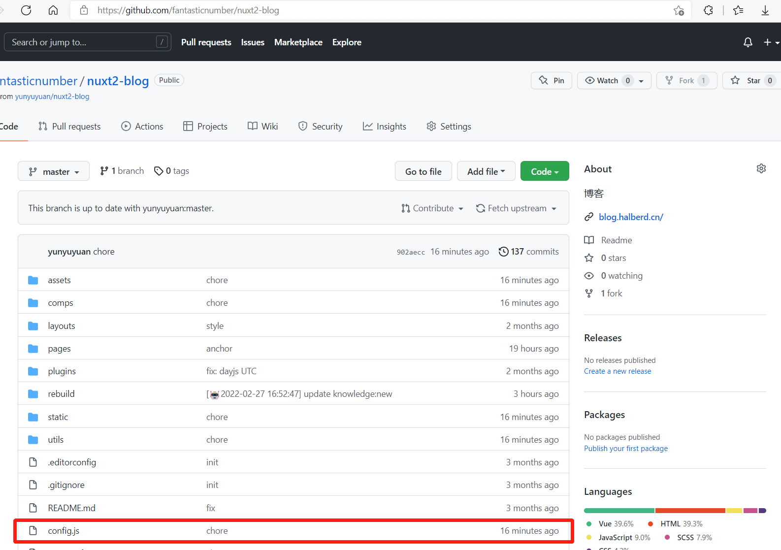Image resolution: width=781 pixels, height=550 pixels.
Task: Click the notifications bell icon
Action: click(748, 42)
